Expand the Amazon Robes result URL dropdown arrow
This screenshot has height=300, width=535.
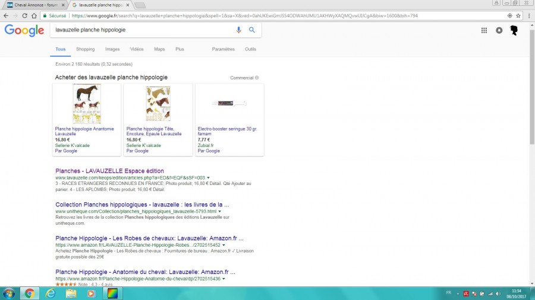click(x=224, y=245)
